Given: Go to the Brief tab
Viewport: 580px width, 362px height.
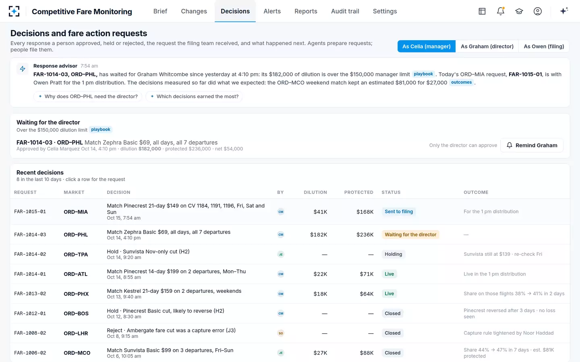Looking at the screenshot, I should coord(160,11).
